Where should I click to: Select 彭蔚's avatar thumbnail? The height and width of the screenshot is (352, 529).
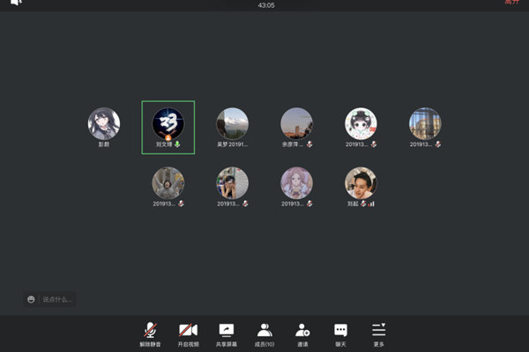104,124
